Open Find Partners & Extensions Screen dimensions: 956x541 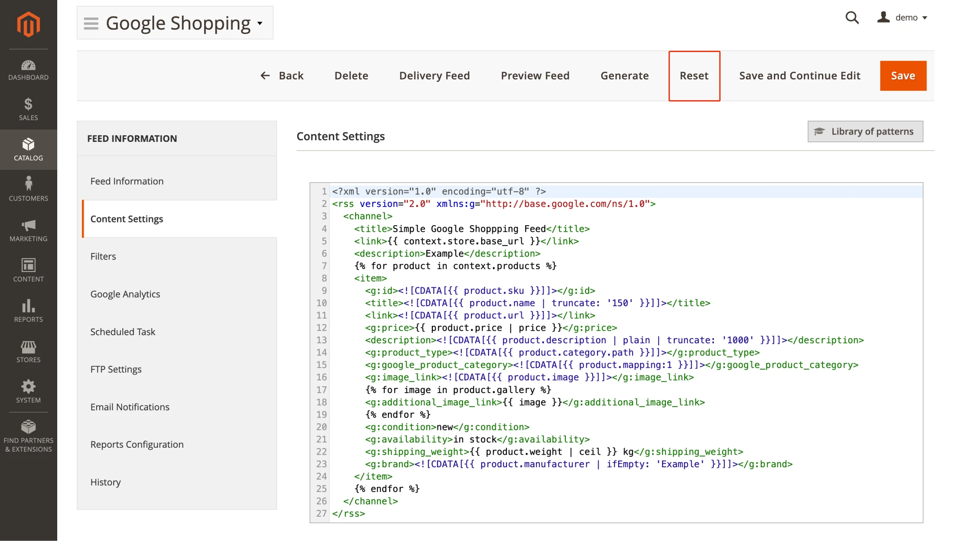click(28, 436)
